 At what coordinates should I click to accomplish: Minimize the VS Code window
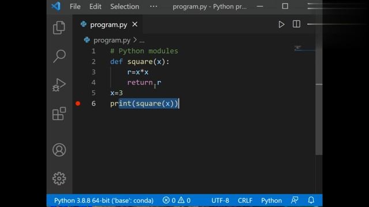[x=260, y=6]
